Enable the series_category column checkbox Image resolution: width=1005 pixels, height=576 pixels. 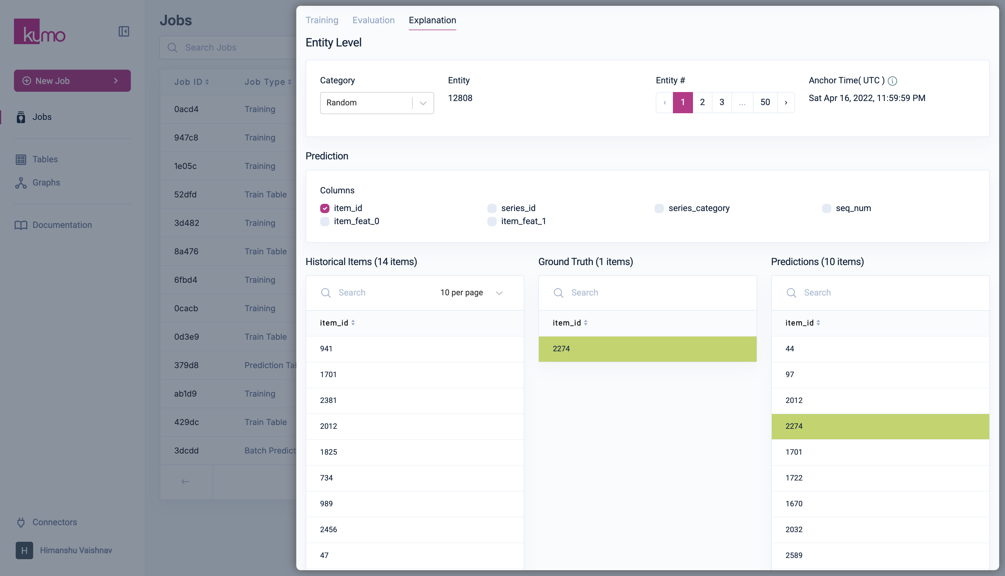tap(659, 208)
